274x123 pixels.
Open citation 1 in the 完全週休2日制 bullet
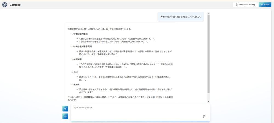(x=92, y=92)
